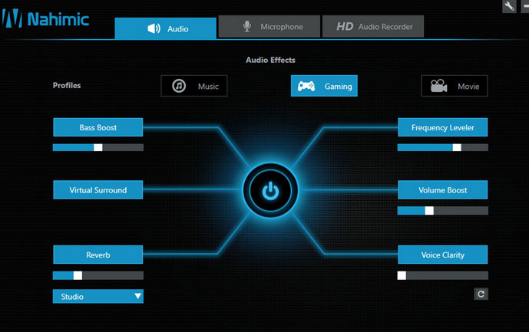The image size is (529, 332).
Task: Select the Movie profile
Action: 455,87
